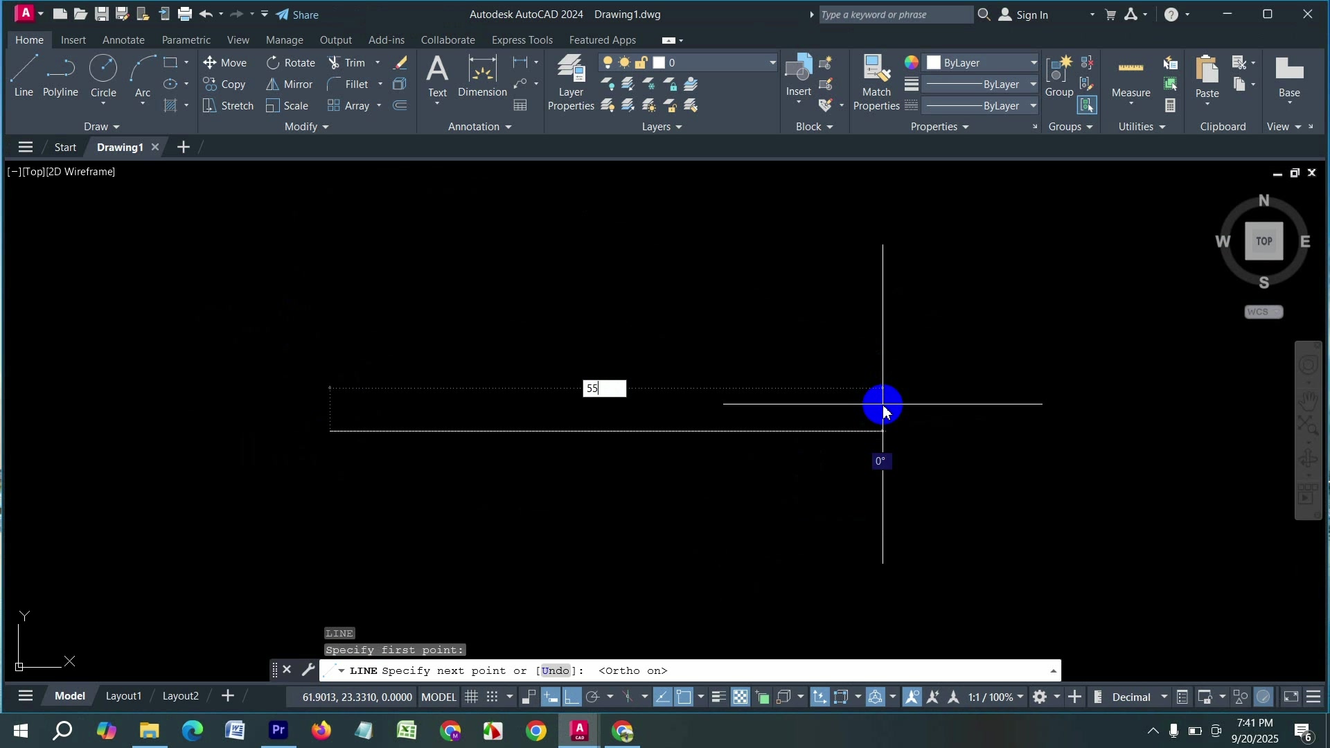
Task: Select the Arc tool
Action: click(x=143, y=76)
